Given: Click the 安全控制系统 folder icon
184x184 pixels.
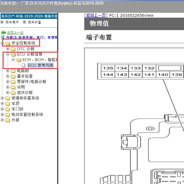Looking at the screenshot, I should (8, 43).
